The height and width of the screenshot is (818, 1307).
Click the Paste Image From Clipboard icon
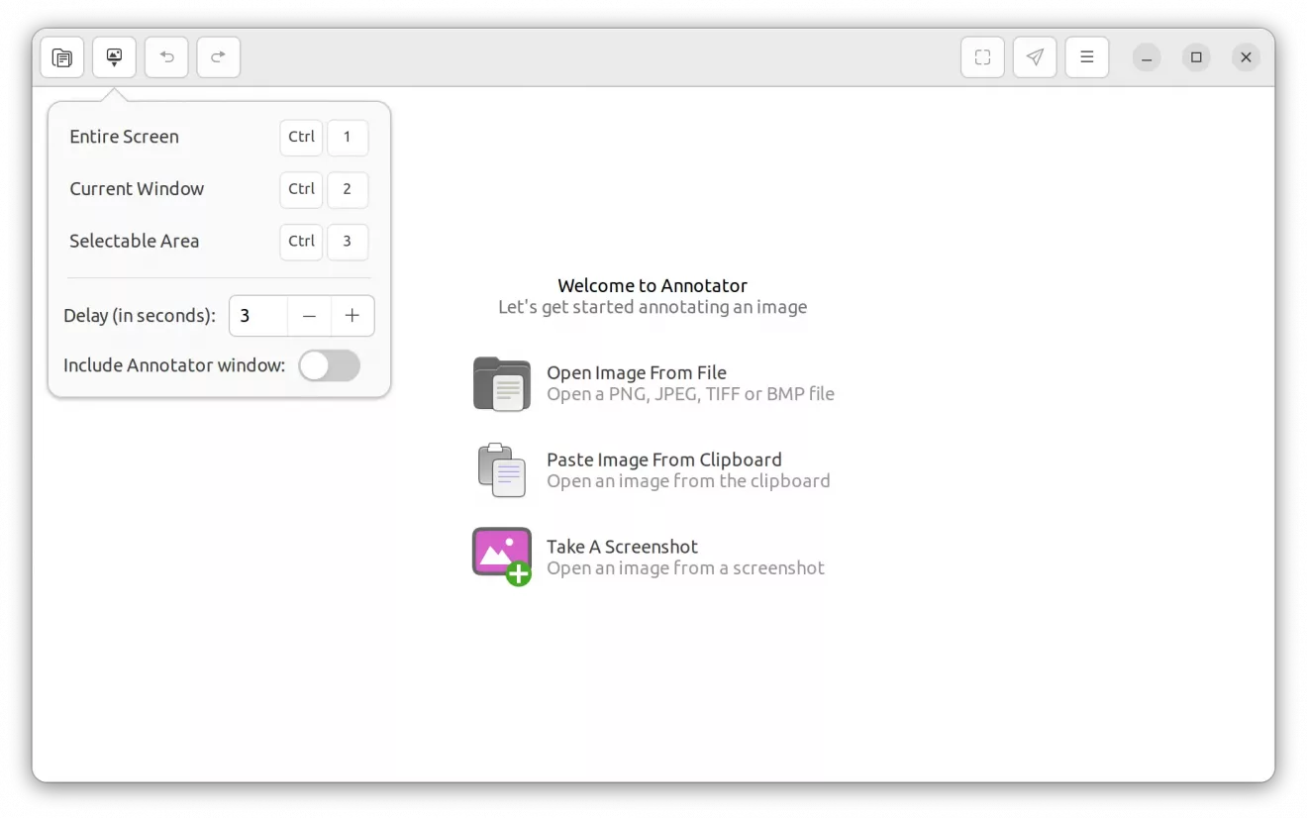click(x=501, y=470)
